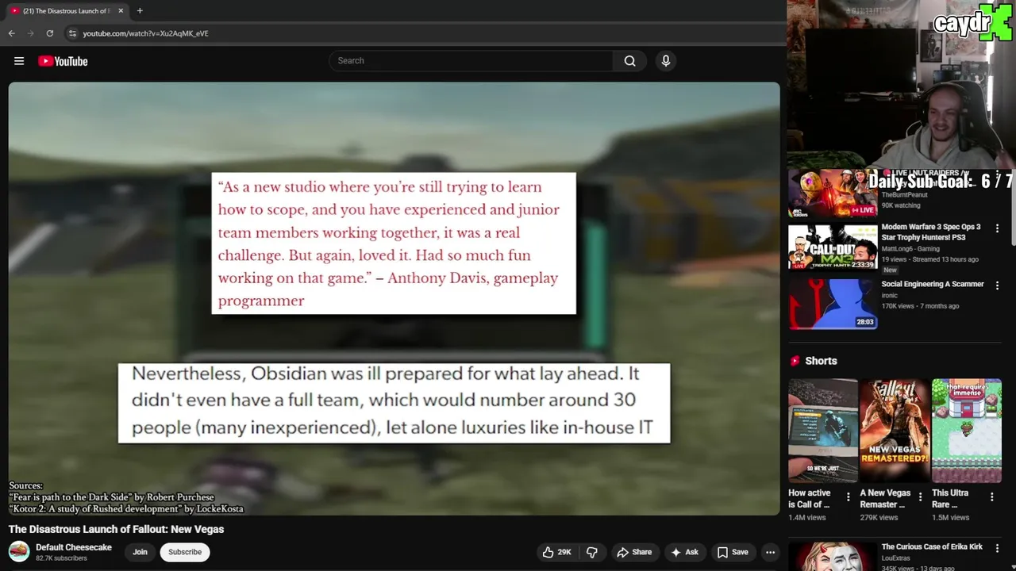Click the video player to pause
This screenshot has height=571, width=1016.
pyautogui.click(x=394, y=298)
